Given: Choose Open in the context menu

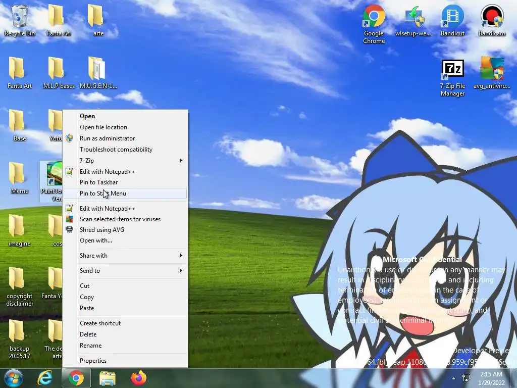Looking at the screenshot, I should point(125,116).
